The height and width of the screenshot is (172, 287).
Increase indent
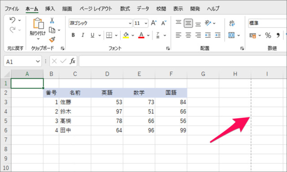coord(217,35)
